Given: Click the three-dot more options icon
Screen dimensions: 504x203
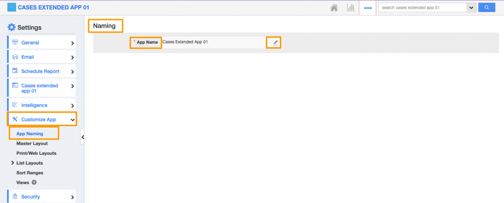Looking at the screenshot, I should tap(368, 8).
